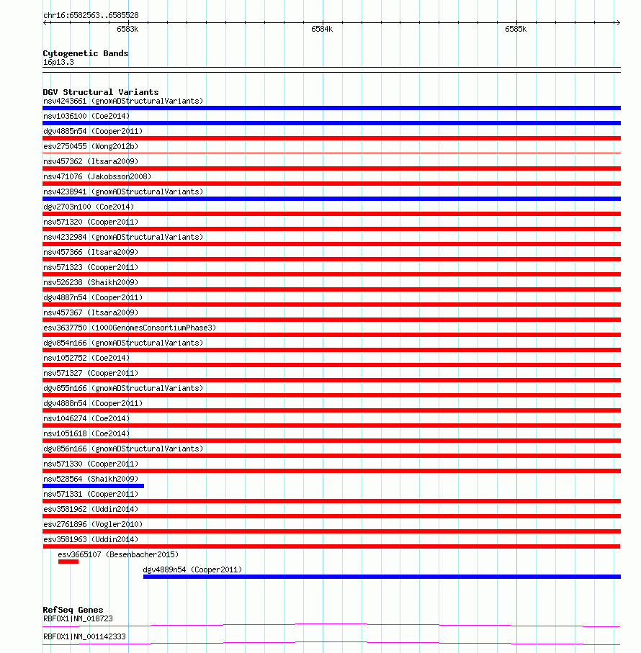Viewport: 641px width, 653px height.
Task: Click the blue nsv1036100 variant bar
Action: [331, 123]
